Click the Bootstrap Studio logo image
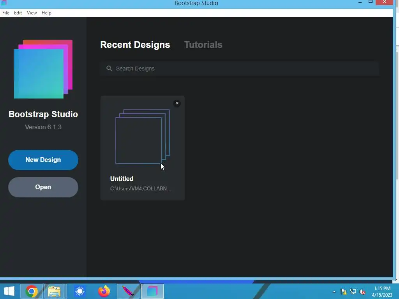The image size is (399, 299). point(43,69)
